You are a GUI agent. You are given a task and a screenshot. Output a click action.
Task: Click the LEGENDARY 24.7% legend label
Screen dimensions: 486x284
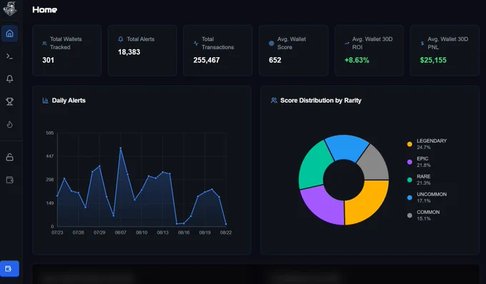[432, 144]
